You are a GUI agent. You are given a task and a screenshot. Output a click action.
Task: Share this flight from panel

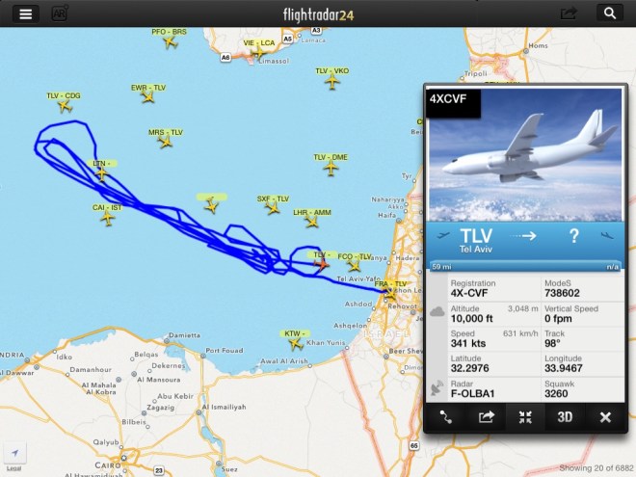click(486, 417)
